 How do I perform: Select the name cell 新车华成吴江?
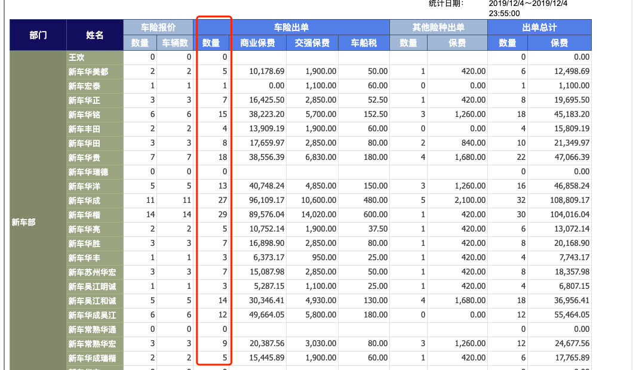(95, 315)
